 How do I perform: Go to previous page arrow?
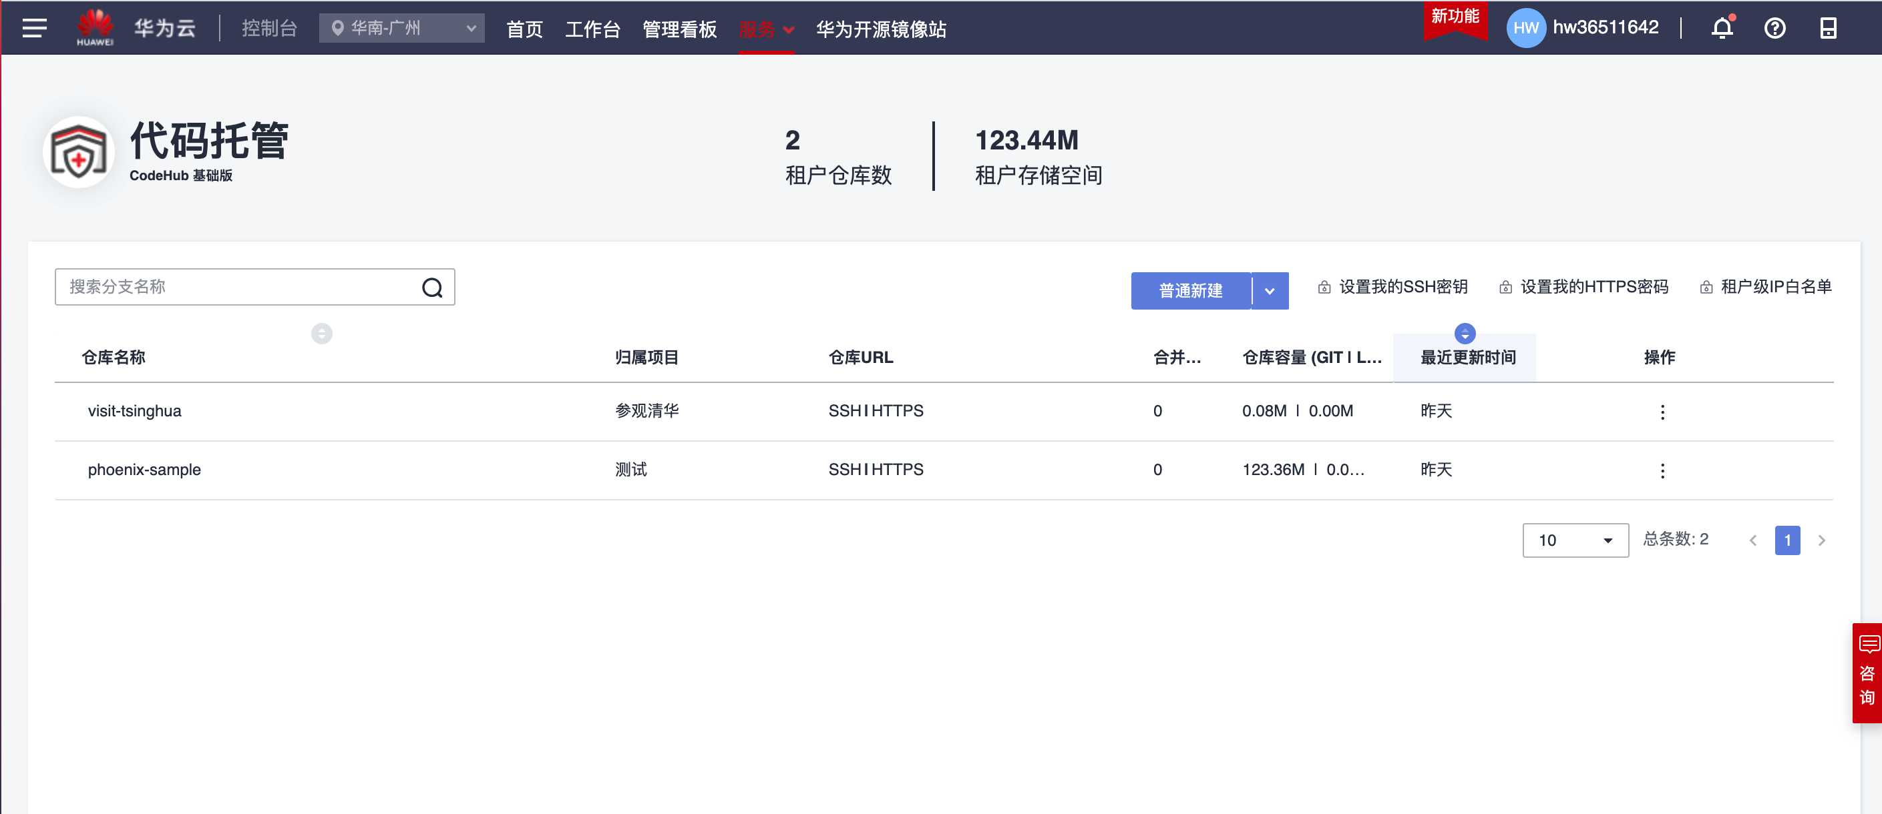[x=1752, y=540]
